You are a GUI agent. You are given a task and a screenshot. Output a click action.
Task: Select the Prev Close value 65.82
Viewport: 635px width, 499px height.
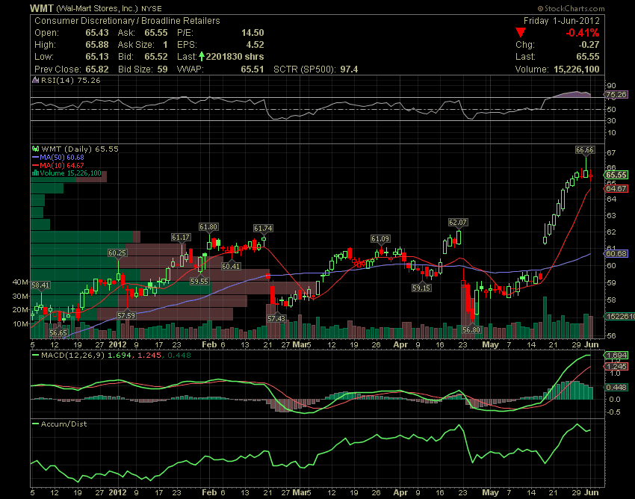97,69
